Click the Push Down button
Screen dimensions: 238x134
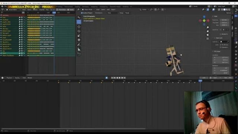61,10
